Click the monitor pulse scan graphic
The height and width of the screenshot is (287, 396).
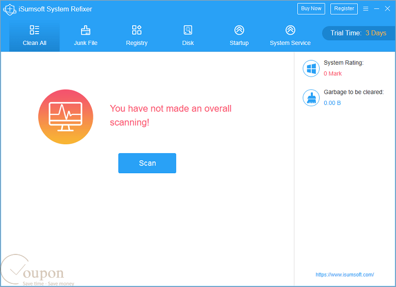(x=66, y=117)
